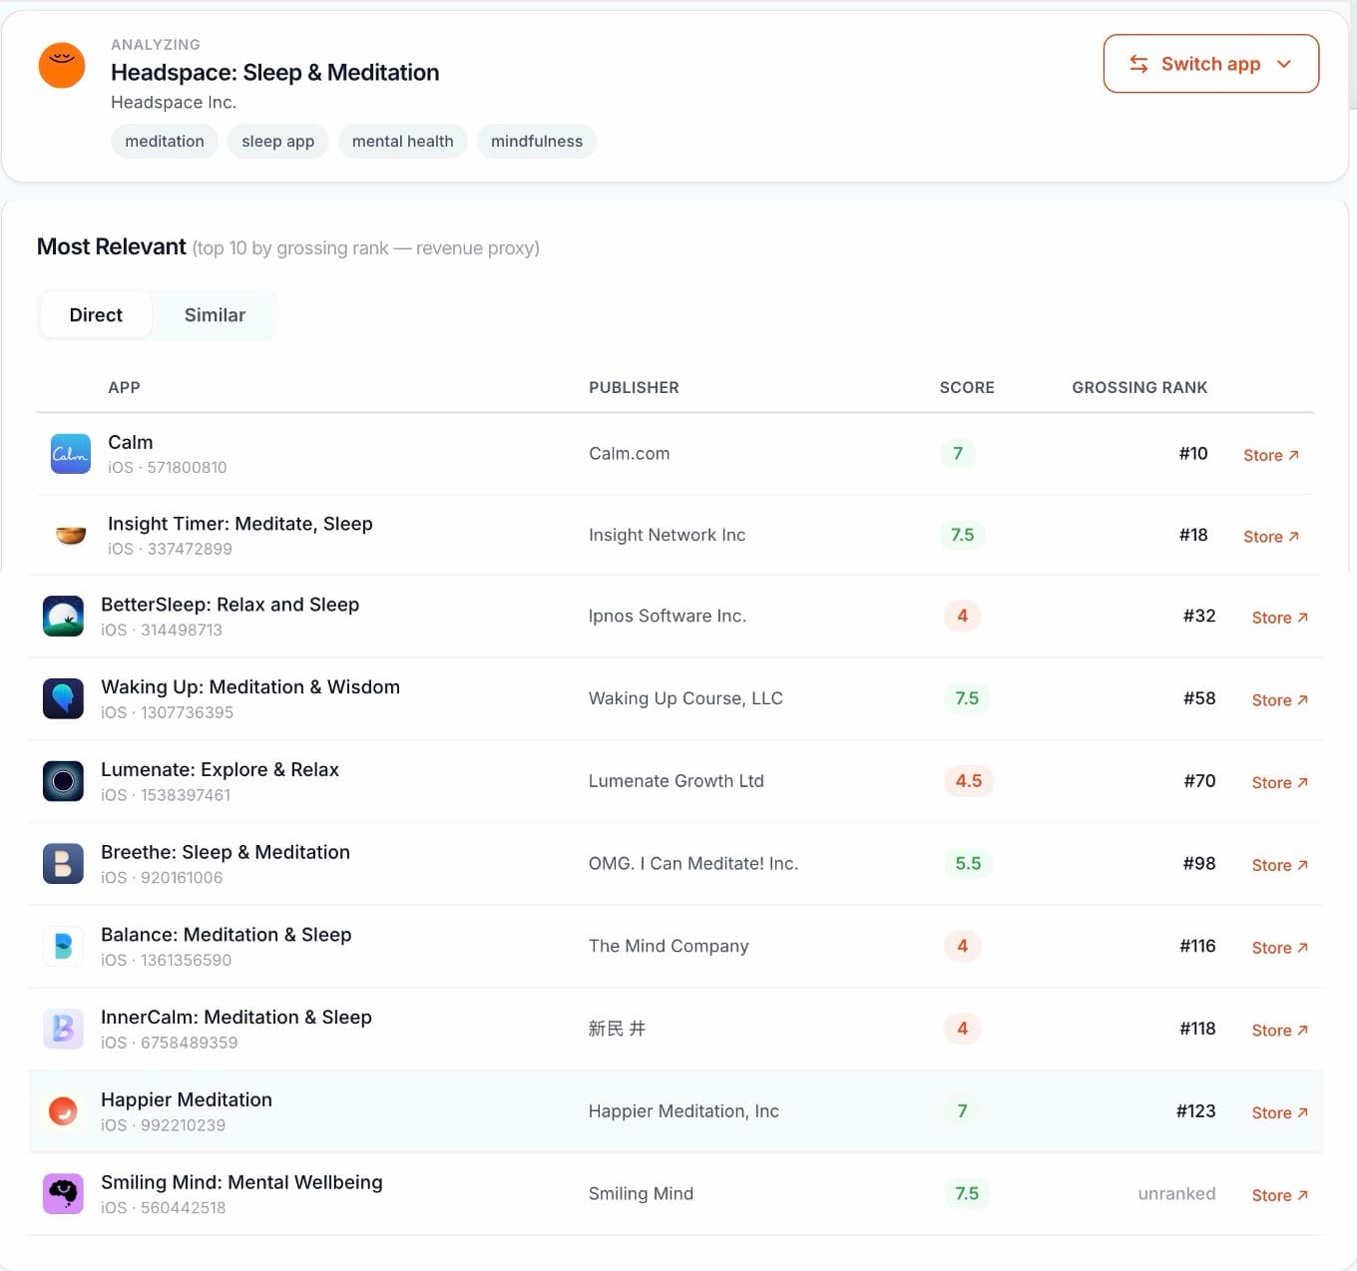Click the Waking Up app icon
The image size is (1357, 1271).
[63, 699]
